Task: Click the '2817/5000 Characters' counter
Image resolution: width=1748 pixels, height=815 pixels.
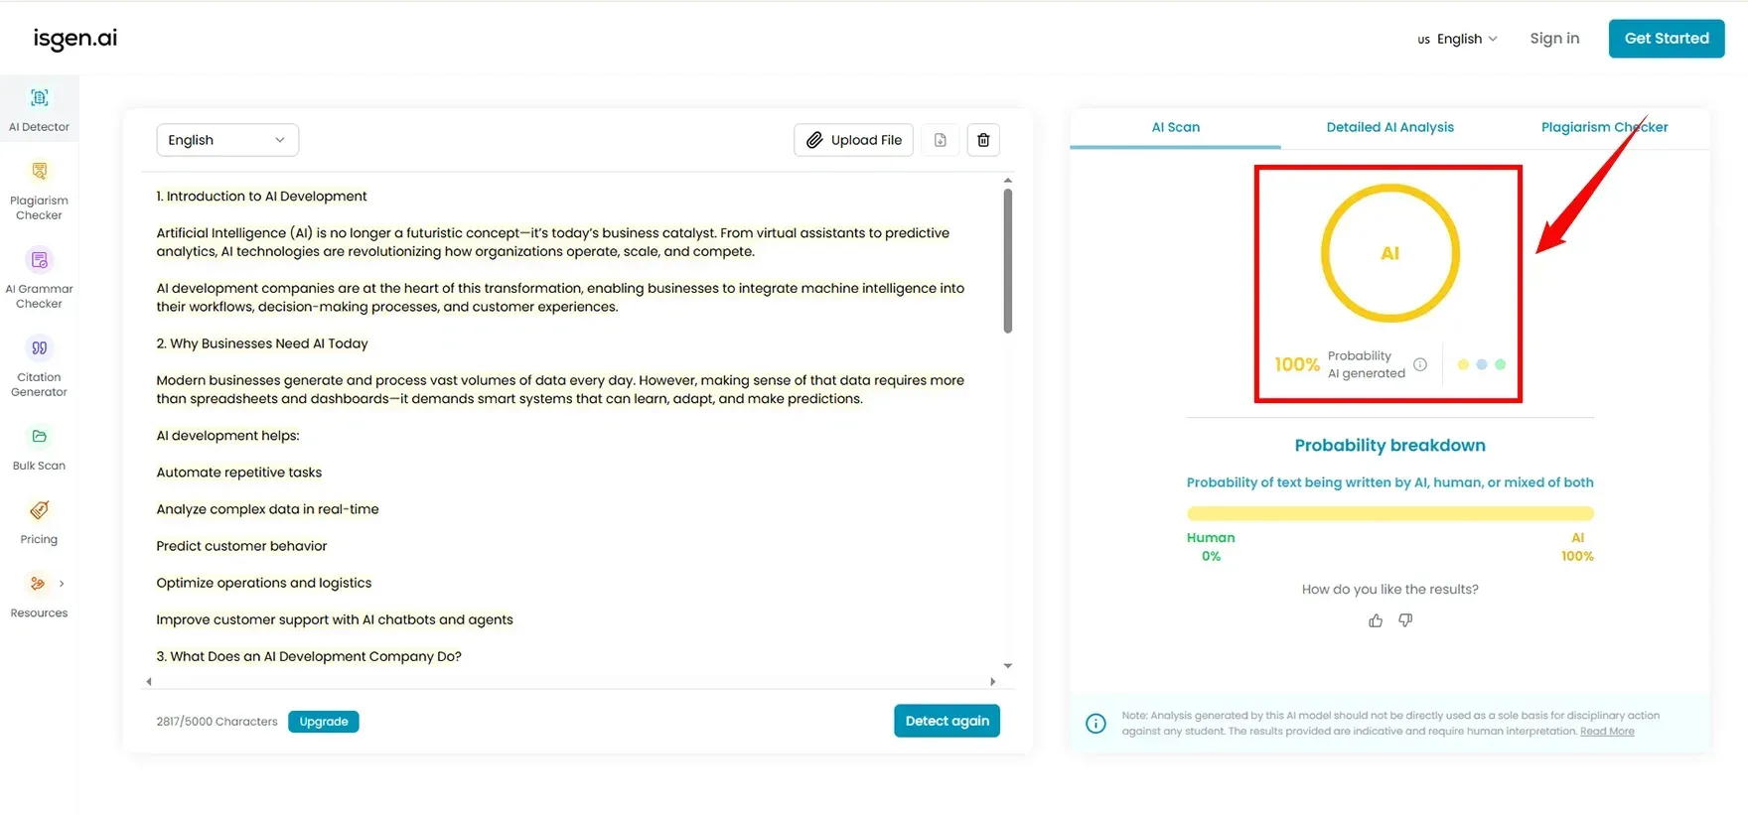Action: (217, 722)
